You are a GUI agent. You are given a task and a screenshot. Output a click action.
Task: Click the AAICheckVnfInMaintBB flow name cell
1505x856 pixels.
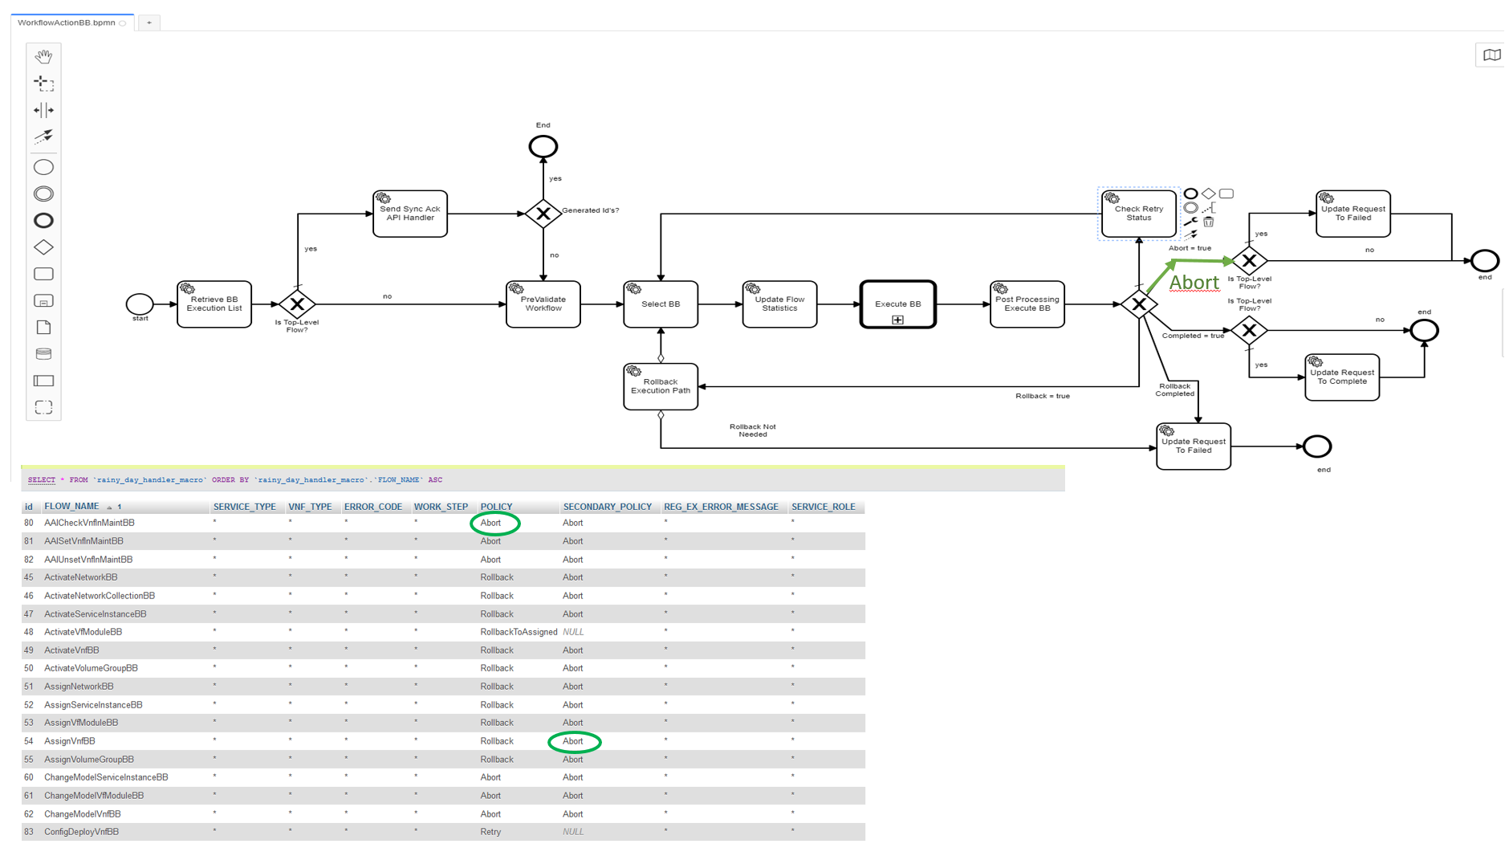tap(89, 523)
